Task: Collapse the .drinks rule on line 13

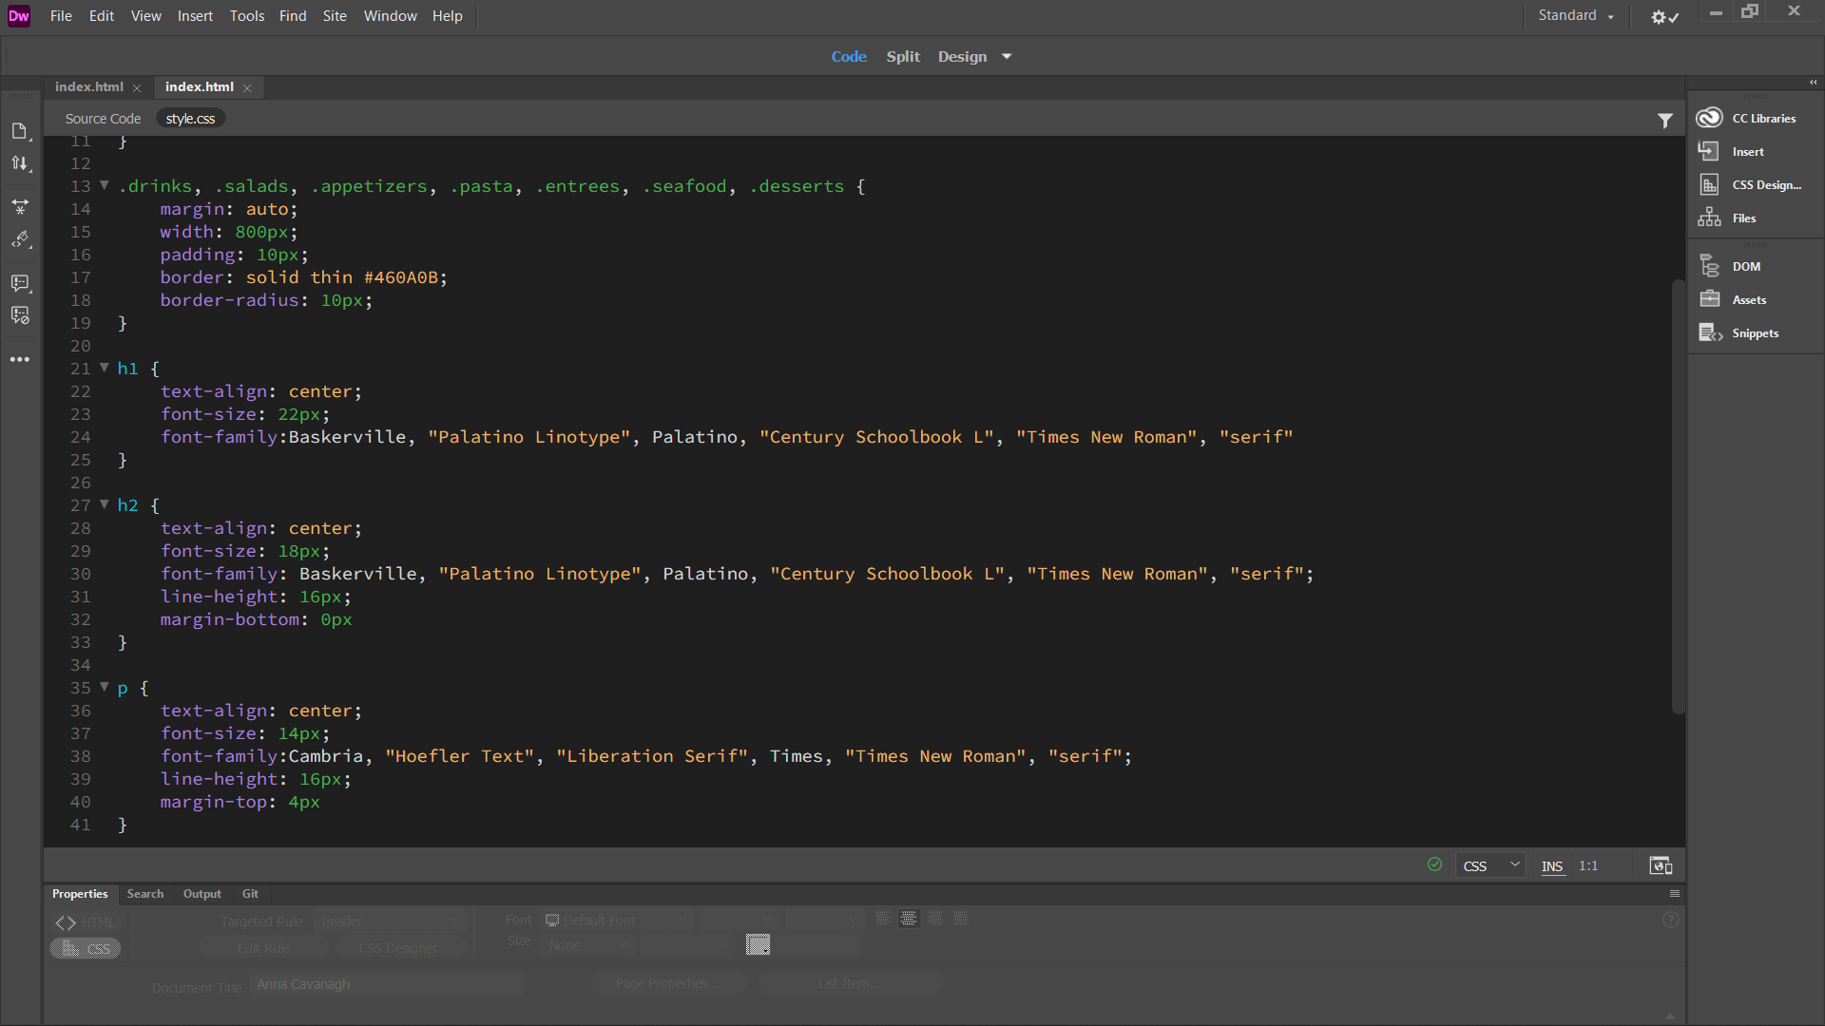Action: click(x=105, y=185)
